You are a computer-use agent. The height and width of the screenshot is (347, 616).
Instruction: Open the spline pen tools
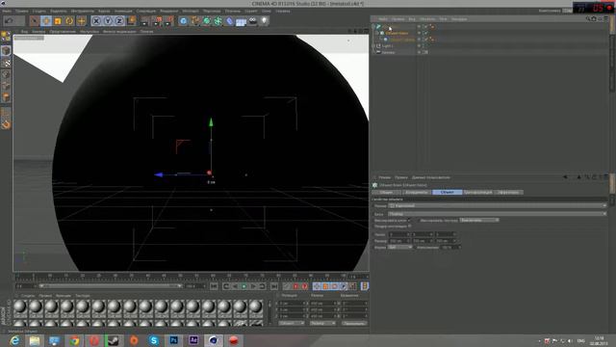[194, 20]
